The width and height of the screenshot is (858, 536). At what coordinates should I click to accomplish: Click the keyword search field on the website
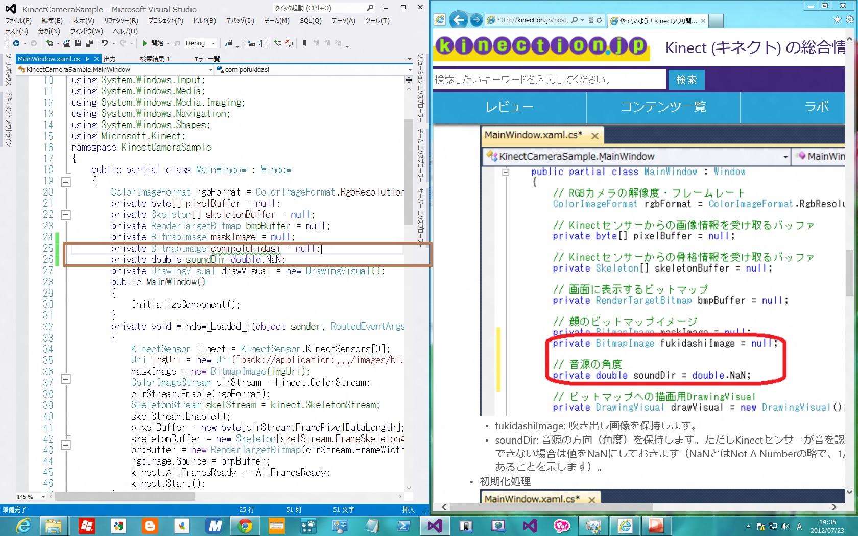tap(549, 80)
